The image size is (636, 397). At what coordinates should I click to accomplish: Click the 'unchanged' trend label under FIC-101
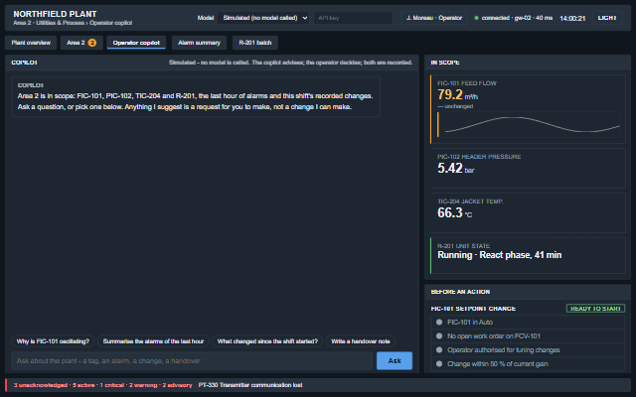pyautogui.click(x=455, y=106)
